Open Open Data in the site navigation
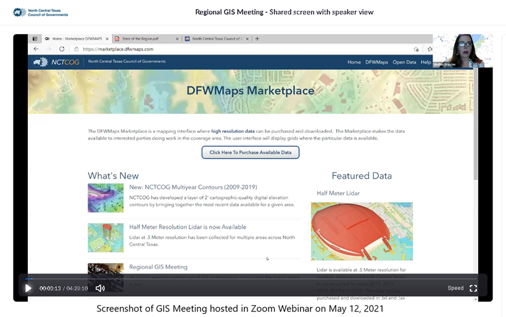 click(x=404, y=62)
